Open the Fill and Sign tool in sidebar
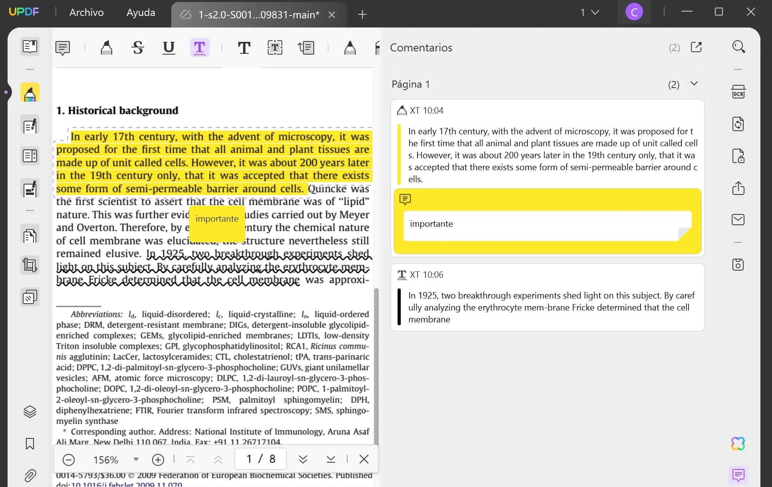 pos(30,189)
